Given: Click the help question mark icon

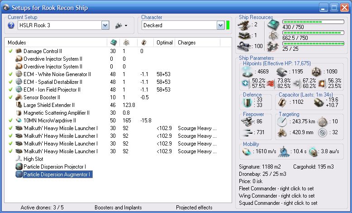Looking at the screenshot, I should [11, 25].
